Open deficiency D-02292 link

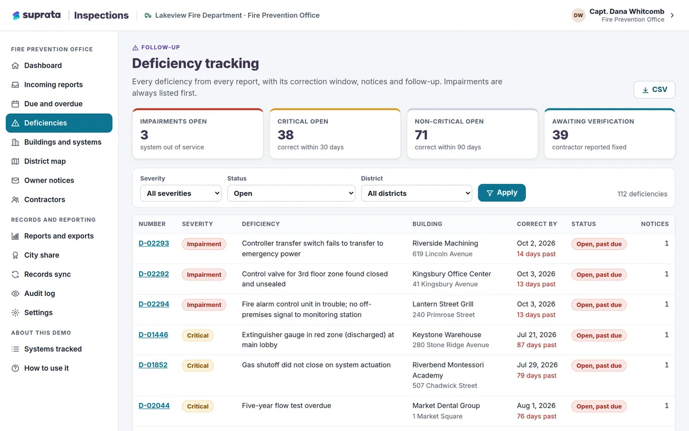click(154, 274)
